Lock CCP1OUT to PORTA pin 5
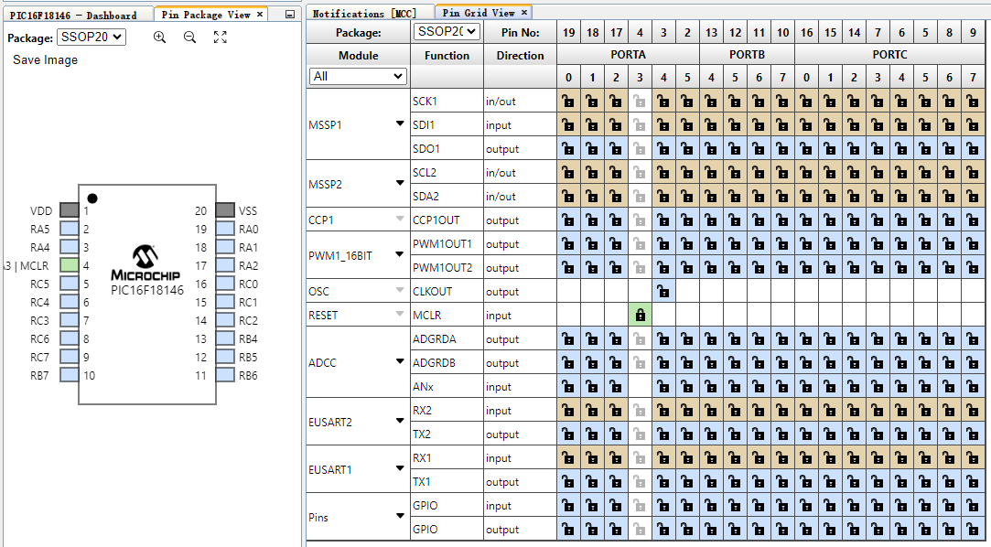This screenshot has height=547, width=991. tap(687, 220)
